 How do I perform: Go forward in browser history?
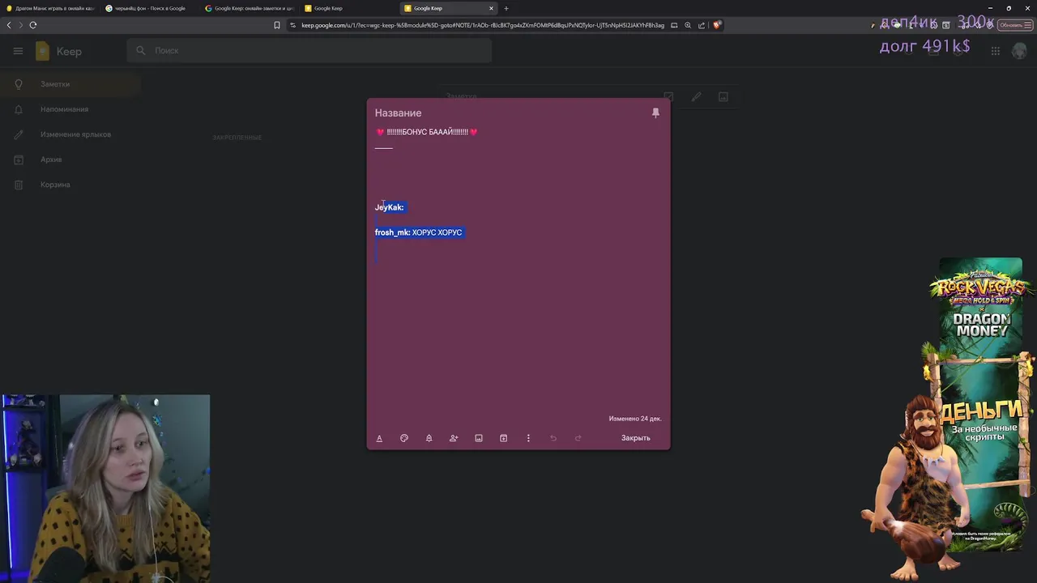pyautogui.click(x=21, y=25)
